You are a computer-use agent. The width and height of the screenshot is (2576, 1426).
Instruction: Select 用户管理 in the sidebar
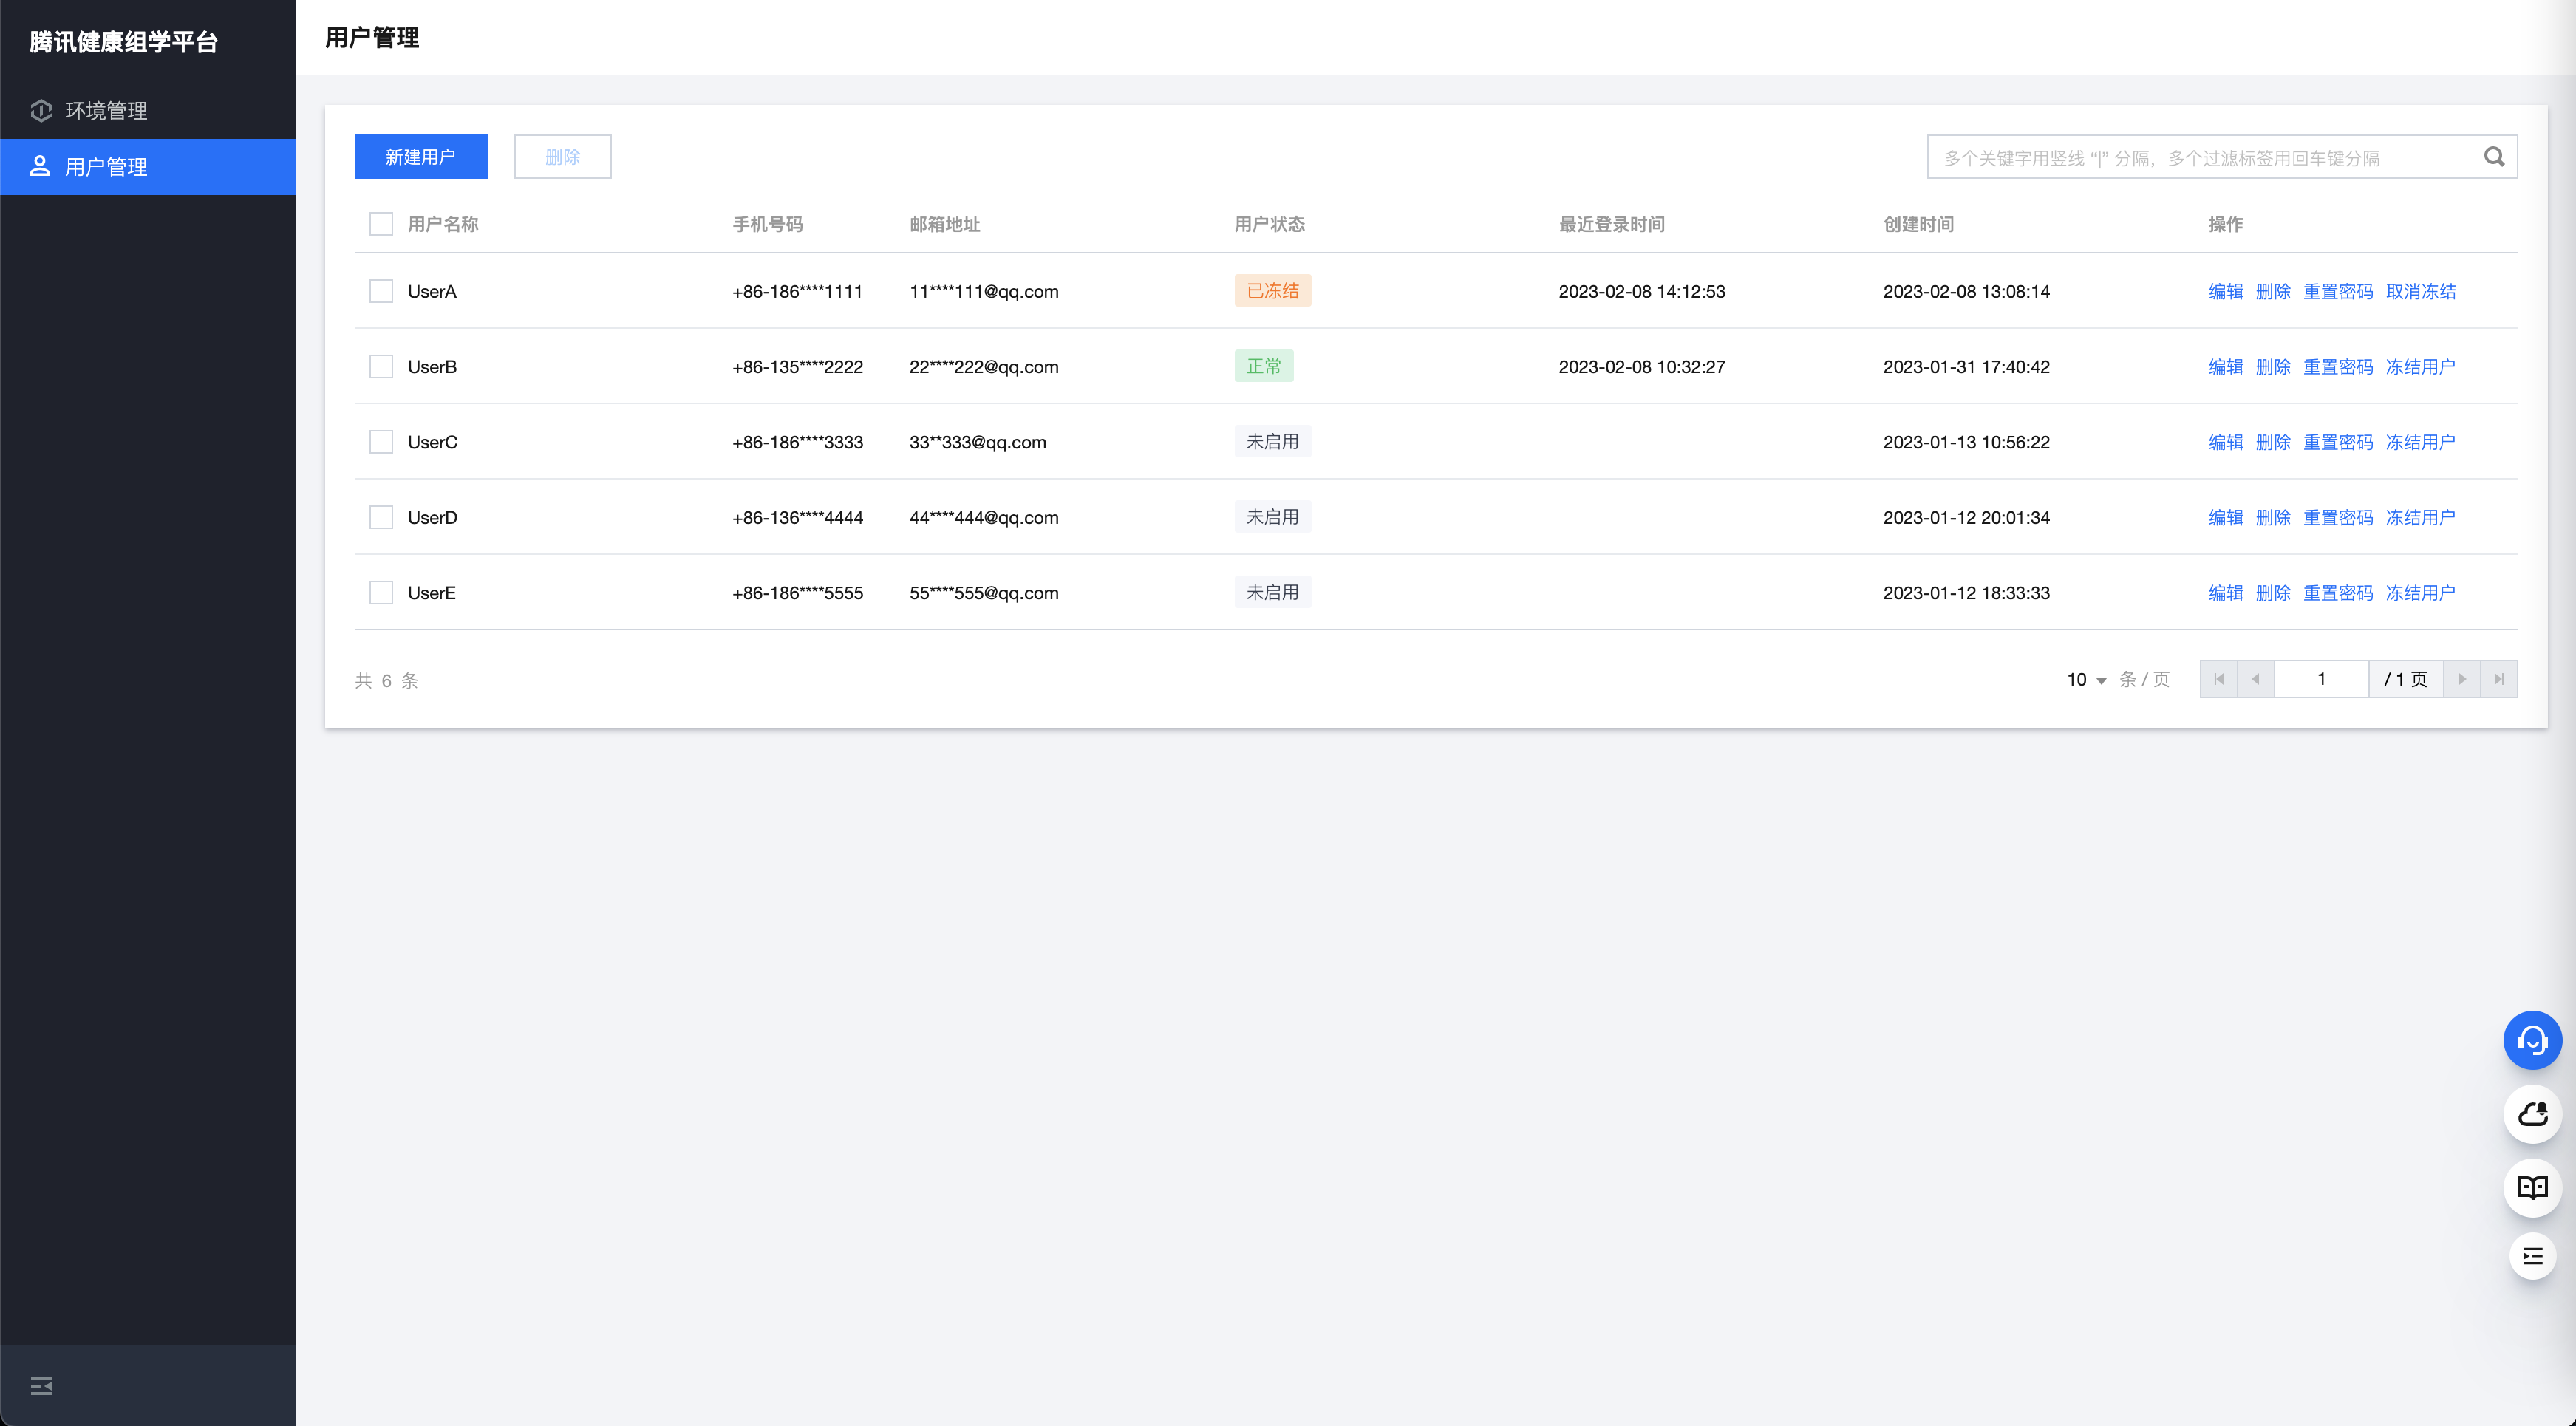pos(106,167)
